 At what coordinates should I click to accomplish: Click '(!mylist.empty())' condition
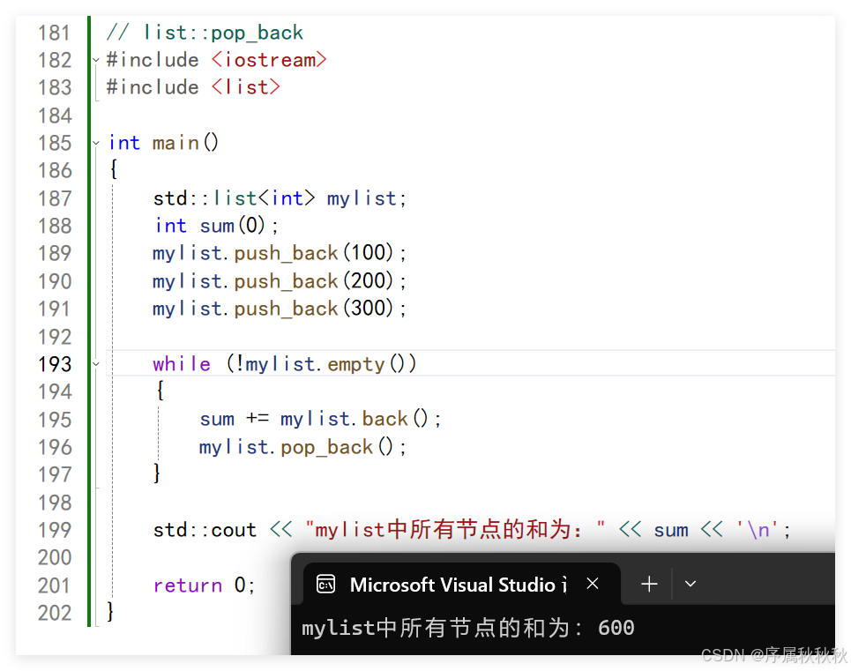click(x=321, y=364)
